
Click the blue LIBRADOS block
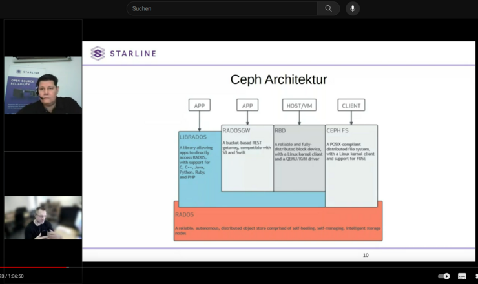point(199,168)
